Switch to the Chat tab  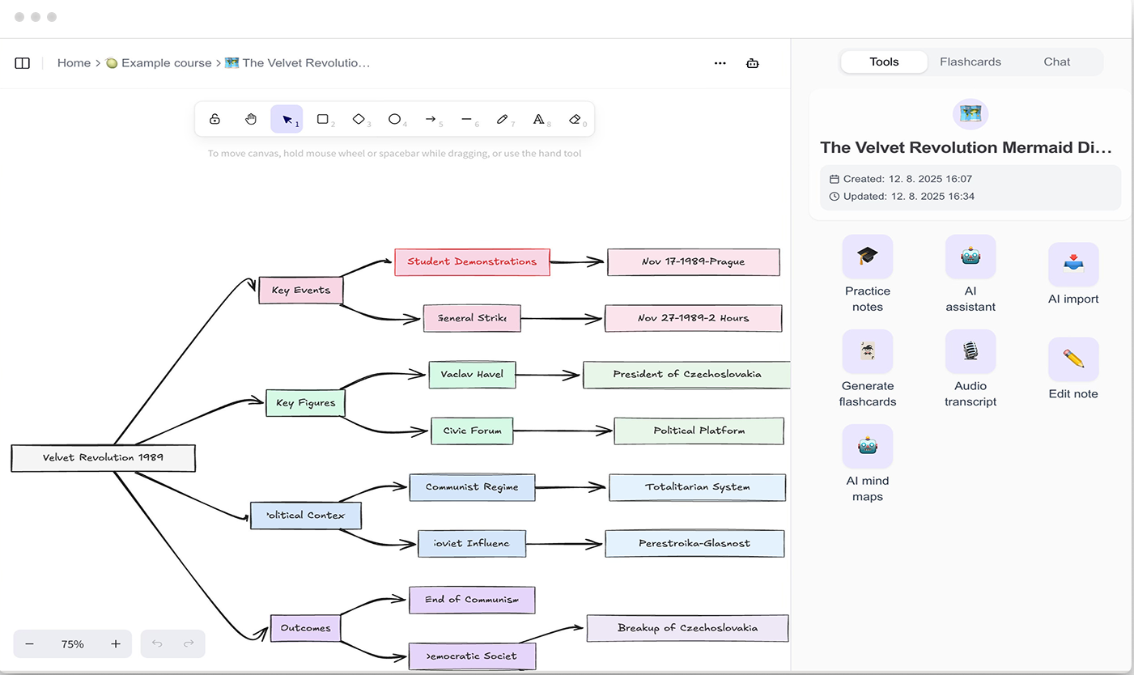(x=1056, y=62)
